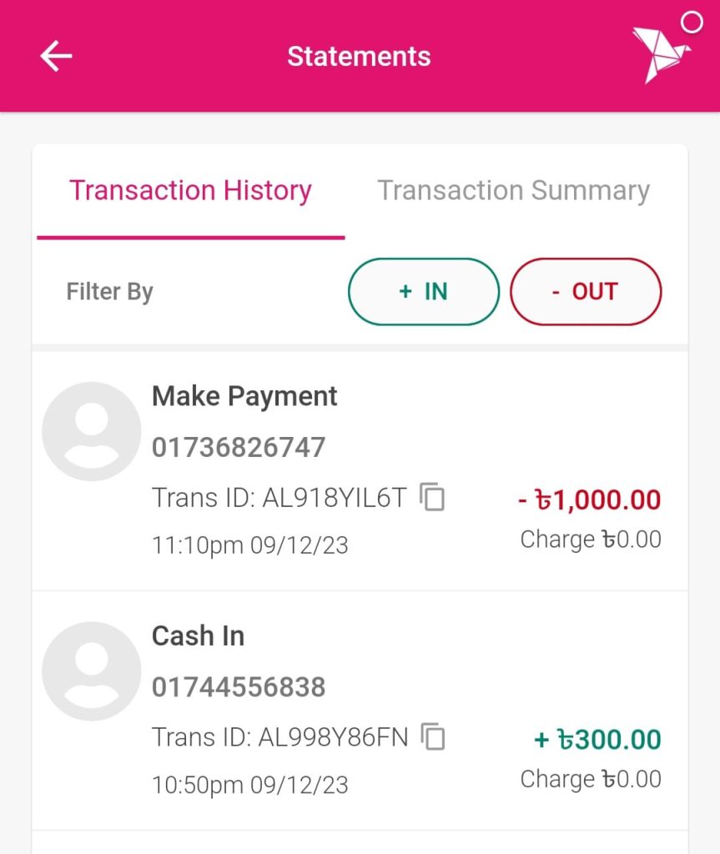
Task: Tap the small circle indicator above logo
Action: tap(692, 23)
